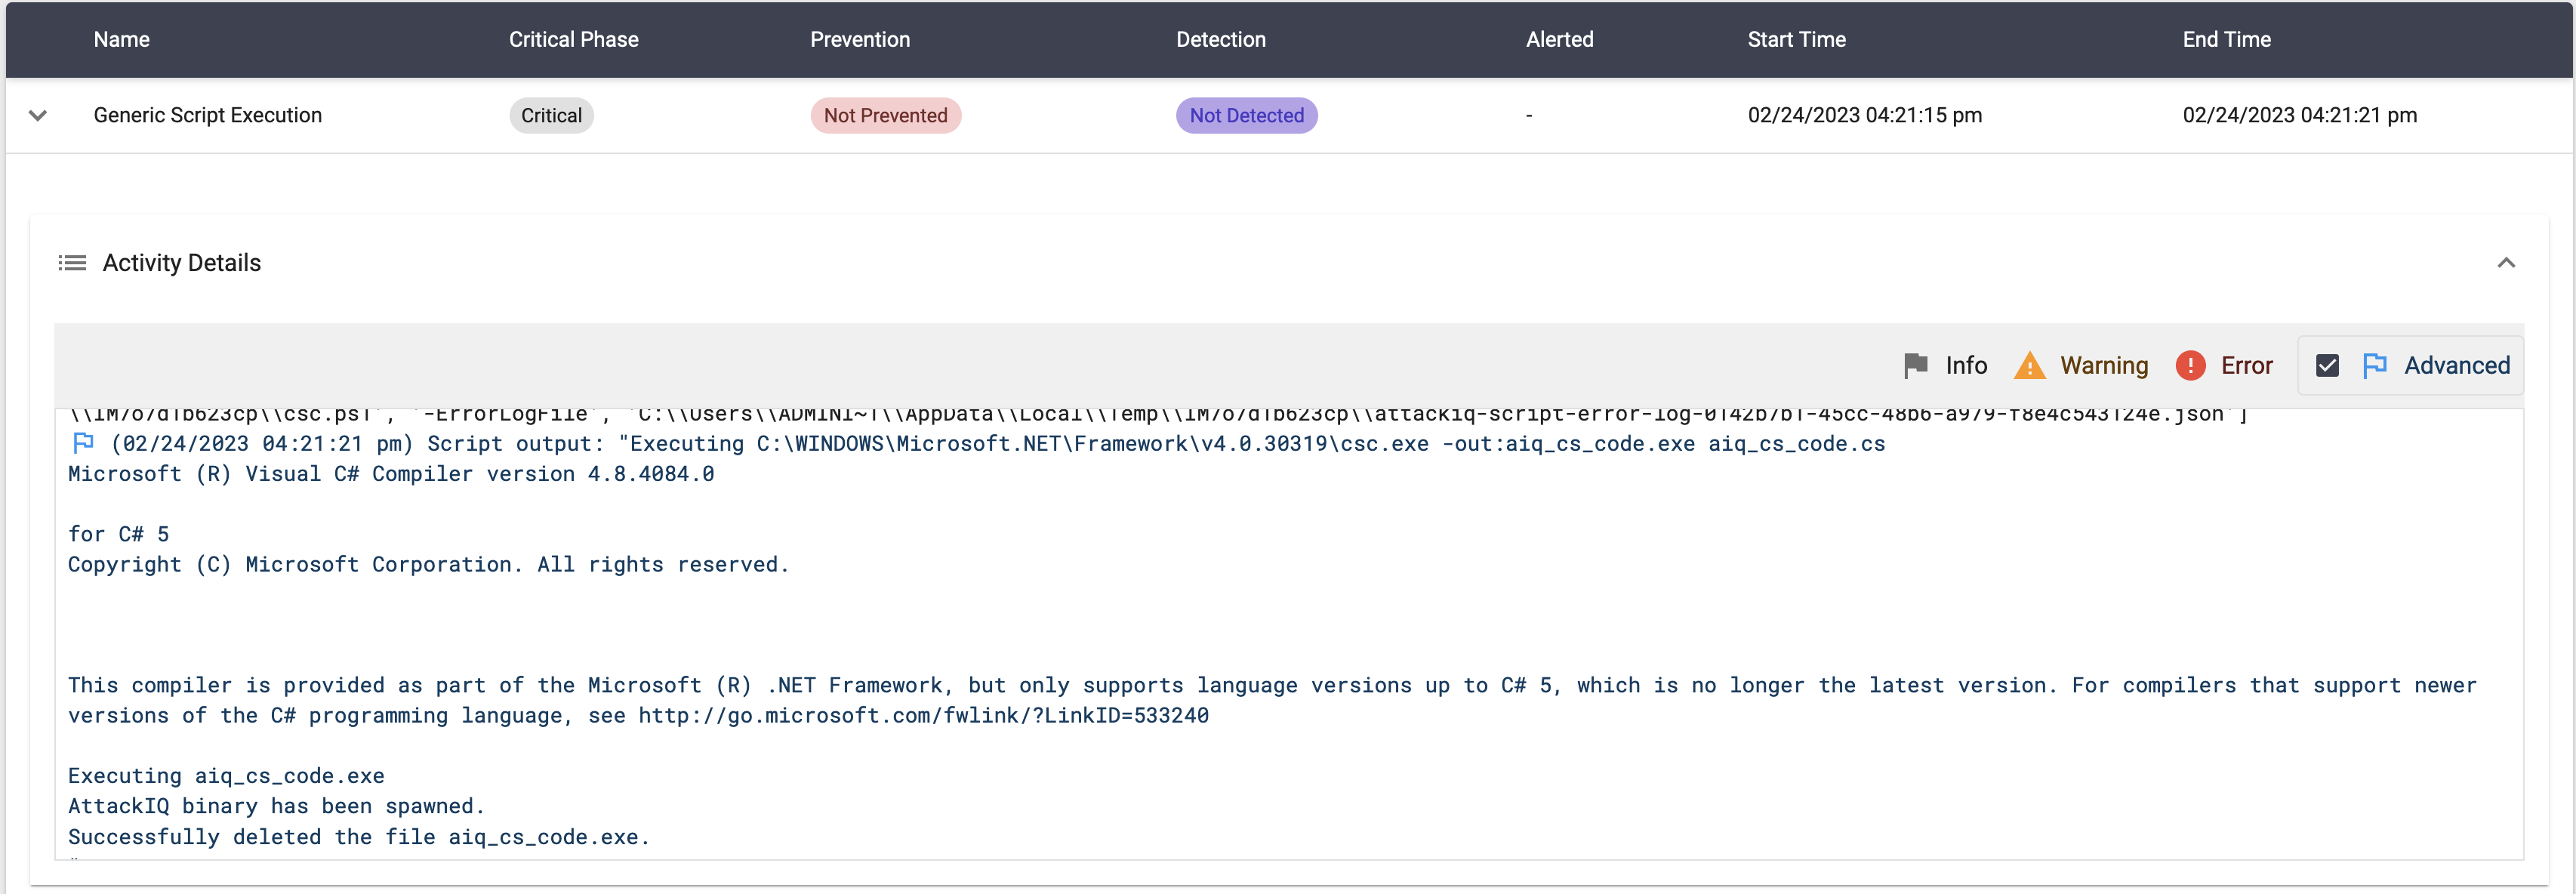Click the Detection column header

[x=1220, y=40]
